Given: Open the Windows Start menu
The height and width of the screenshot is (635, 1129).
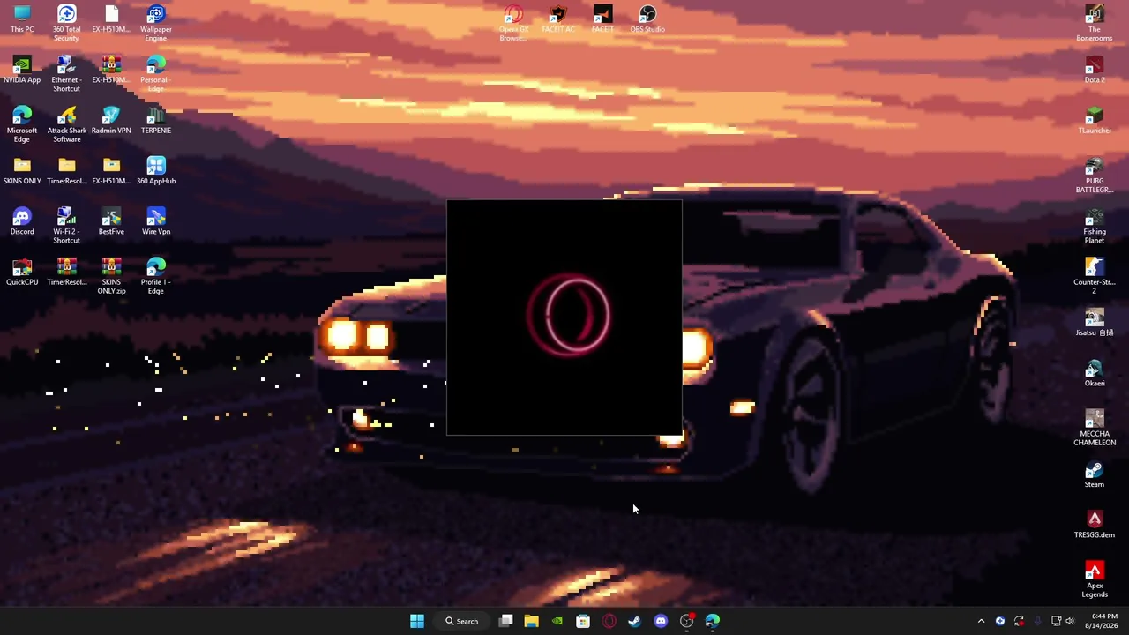Looking at the screenshot, I should tap(417, 621).
